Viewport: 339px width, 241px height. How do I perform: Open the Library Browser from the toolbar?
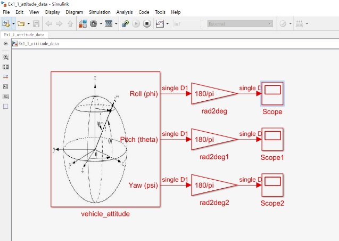coord(82,24)
